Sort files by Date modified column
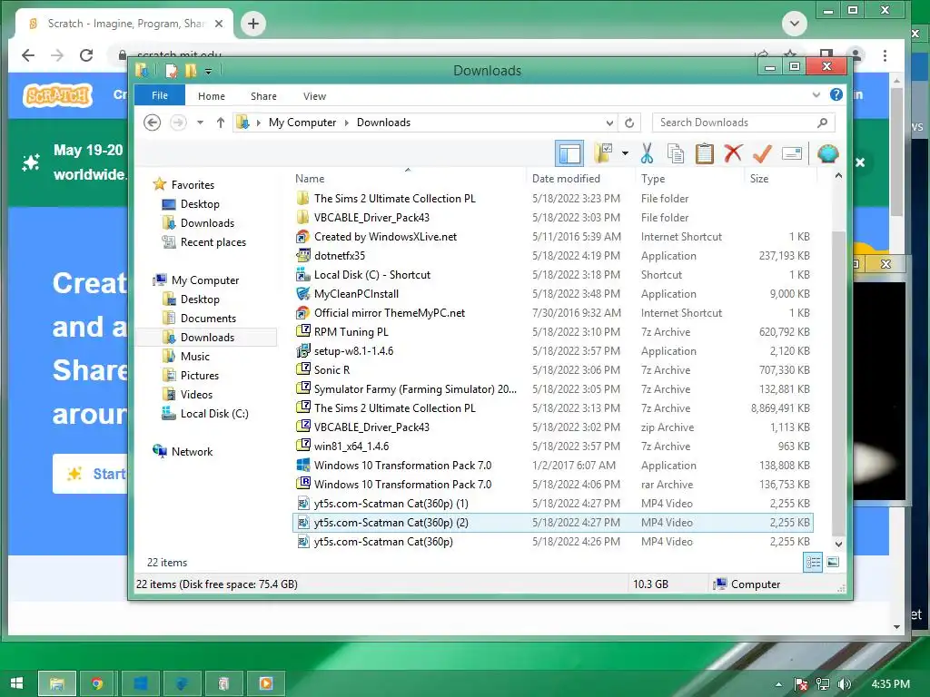The image size is (930, 697). point(566,179)
